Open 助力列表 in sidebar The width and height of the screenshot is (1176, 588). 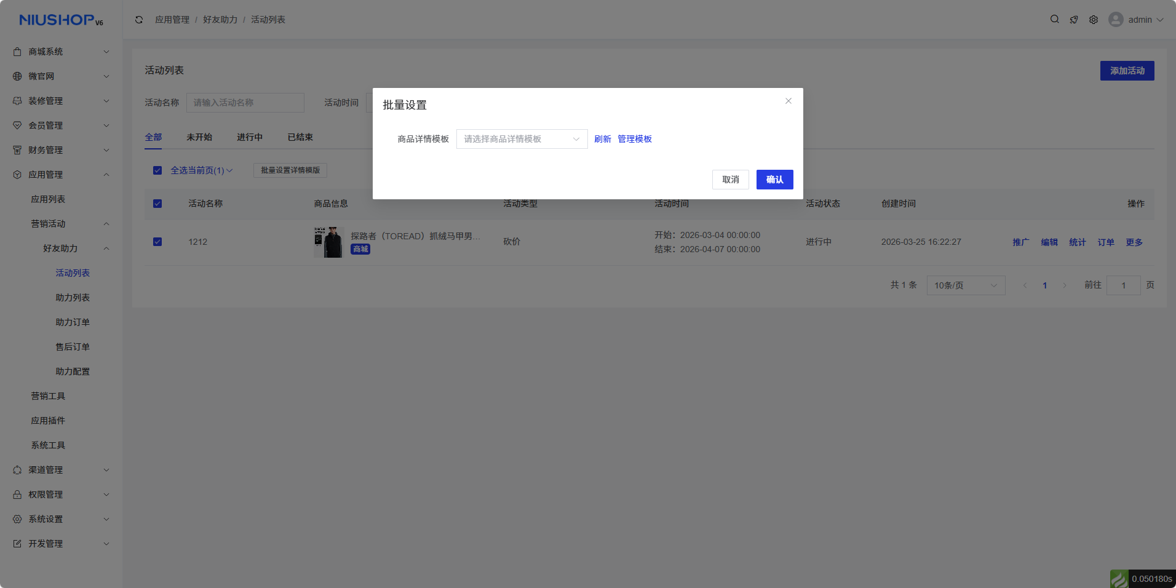pos(73,298)
